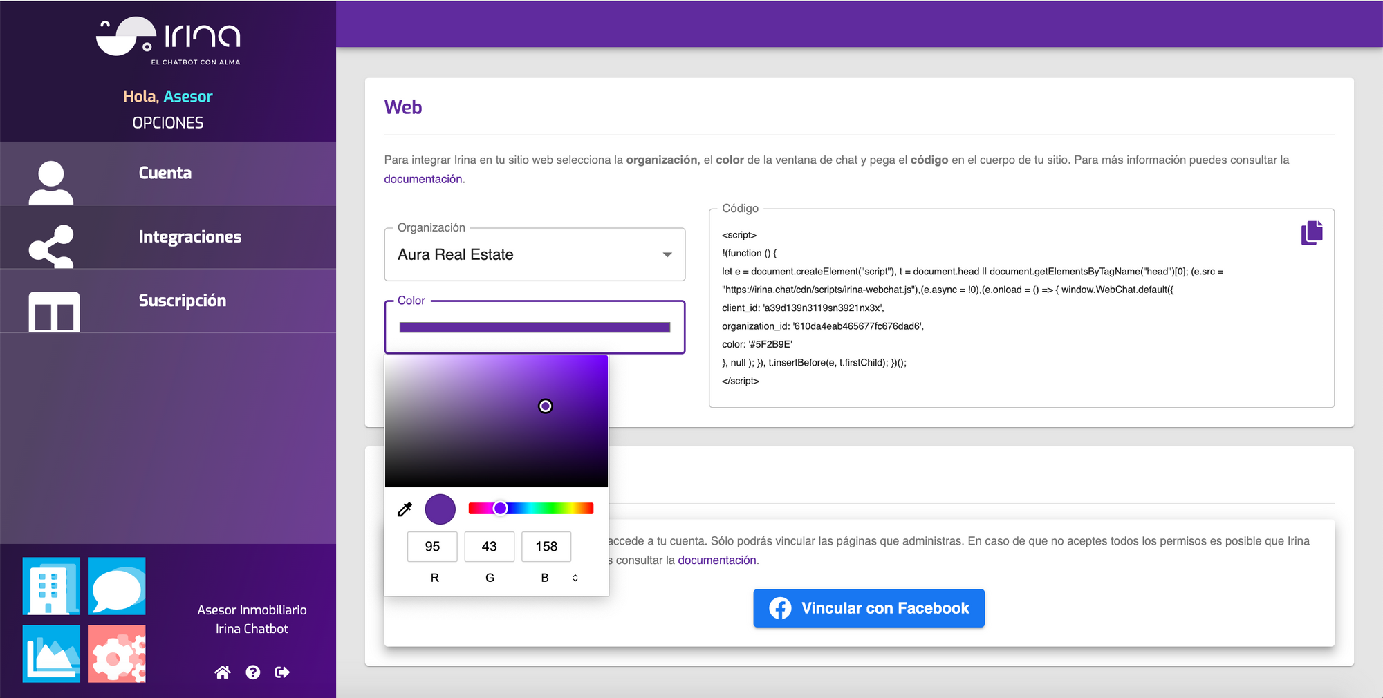Click the OPCIONES heading in sidebar
This screenshot has height=698, width=1383.
pos(168,123)
